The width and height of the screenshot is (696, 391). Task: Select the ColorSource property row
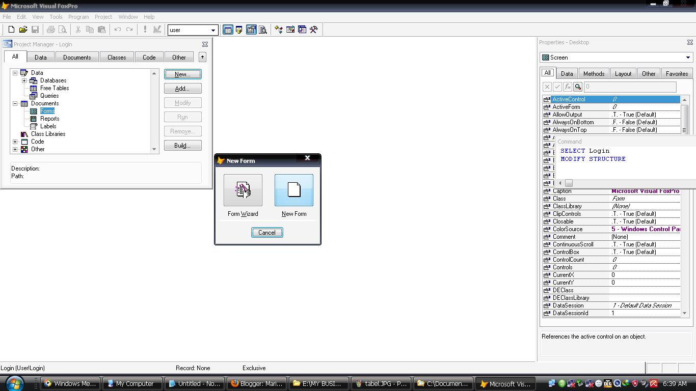611,229
